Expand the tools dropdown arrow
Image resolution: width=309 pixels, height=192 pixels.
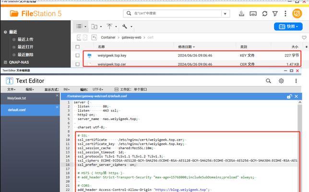click(131, 26)
